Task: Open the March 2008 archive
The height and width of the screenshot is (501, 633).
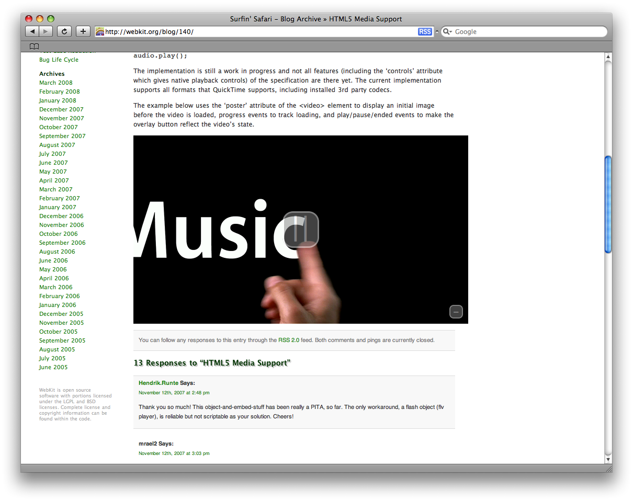Action: pos(56,83)
